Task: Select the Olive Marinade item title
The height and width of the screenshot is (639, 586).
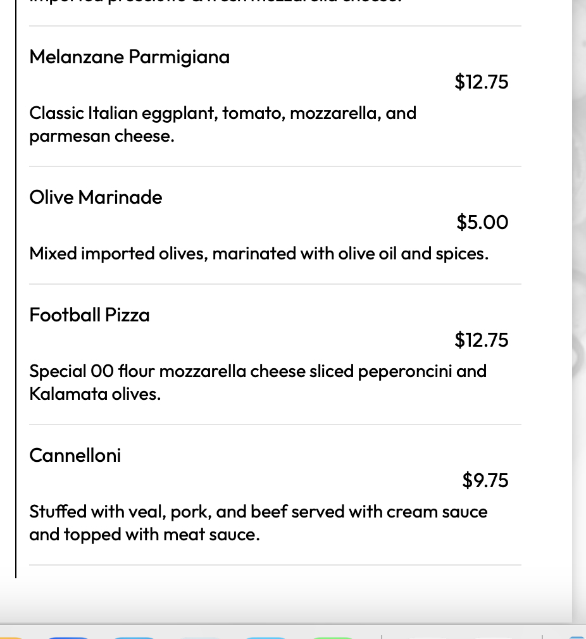Action: click(96, 197)
